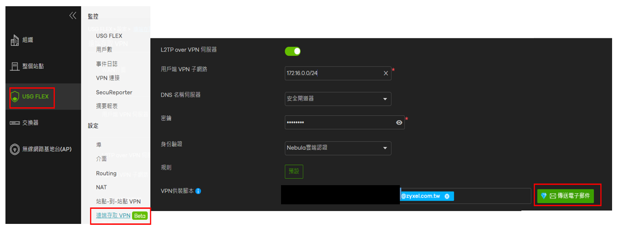617x227 pixels.
Task: Click the 傳送電子郵件 button
Action: click(566, 195)
